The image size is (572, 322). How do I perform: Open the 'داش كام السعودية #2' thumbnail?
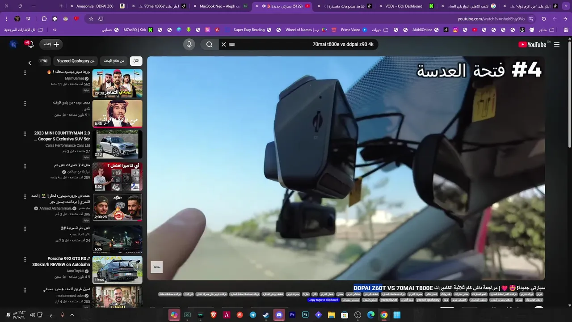point(117,239)
